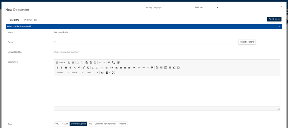The width and height of the screenshot is (288, 128).
Task: Click the Print icon in editor toolbar
Action: pos(73,62)
